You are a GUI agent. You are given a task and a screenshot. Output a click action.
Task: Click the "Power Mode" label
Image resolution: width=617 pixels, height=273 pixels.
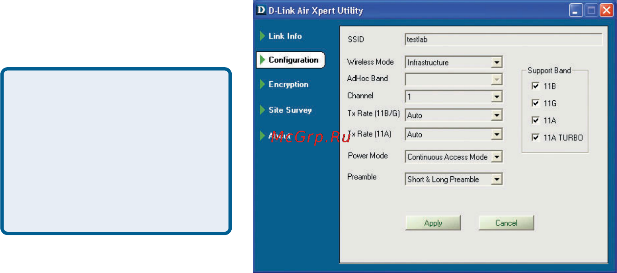click(368, 156)
